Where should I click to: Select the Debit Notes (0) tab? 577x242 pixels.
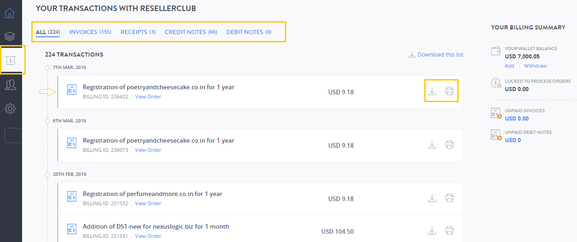(x=249, y=32)
